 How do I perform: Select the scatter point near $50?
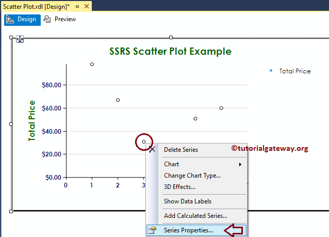point(195,119)
